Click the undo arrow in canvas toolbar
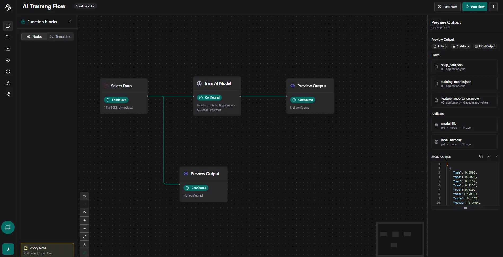This screenshot has height=257, width=503. (x=84, y=196)
